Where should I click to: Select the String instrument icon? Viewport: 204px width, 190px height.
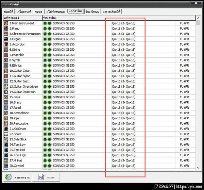6,50
